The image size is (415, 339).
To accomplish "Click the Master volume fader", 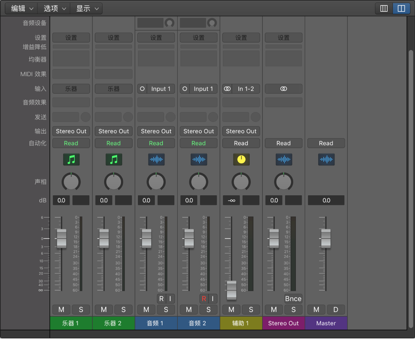I will click(326, 238).
